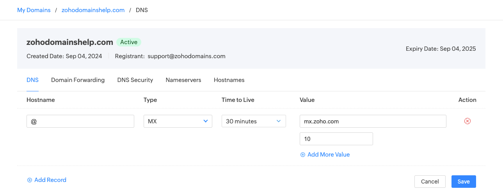Image resolution: width=503 pixels, height=196 pixels.
Task: Click the plus icon beside Add Record
Action: 29,180
